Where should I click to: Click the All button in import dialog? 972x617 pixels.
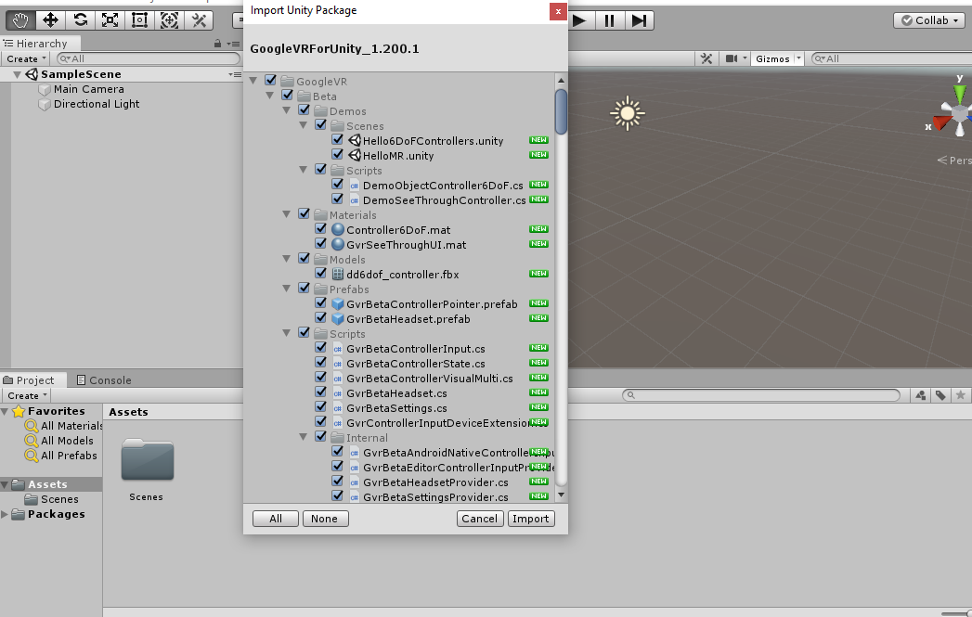click(276, 520)
